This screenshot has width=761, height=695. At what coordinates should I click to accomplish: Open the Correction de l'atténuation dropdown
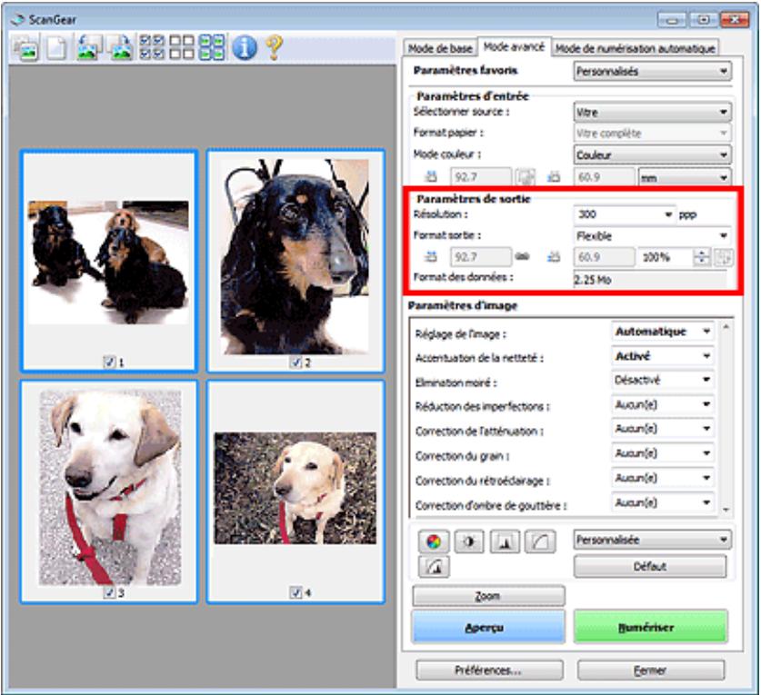pos(662,429)
